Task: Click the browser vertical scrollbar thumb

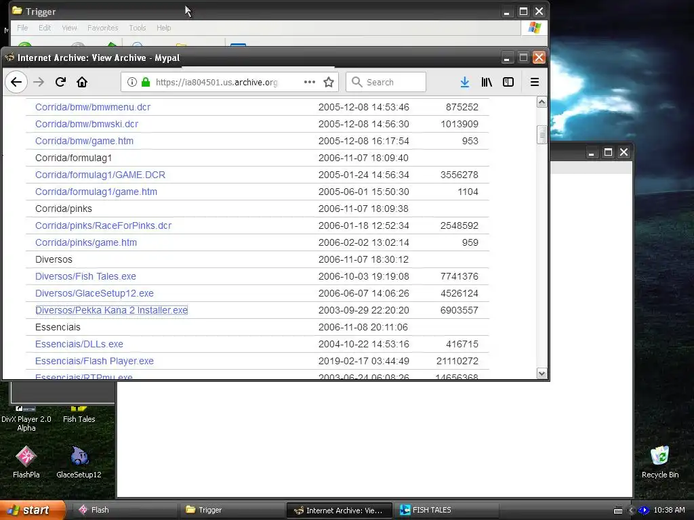Action: 542,135
